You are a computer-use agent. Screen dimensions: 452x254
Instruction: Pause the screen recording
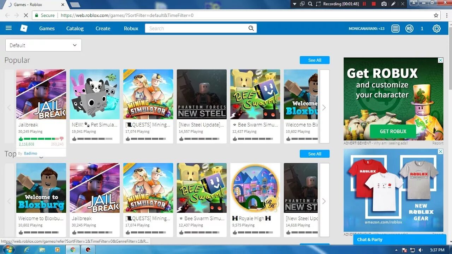(364, 4)
